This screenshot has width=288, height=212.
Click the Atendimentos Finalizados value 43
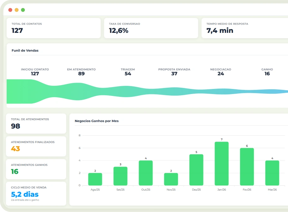click(15, 149)
